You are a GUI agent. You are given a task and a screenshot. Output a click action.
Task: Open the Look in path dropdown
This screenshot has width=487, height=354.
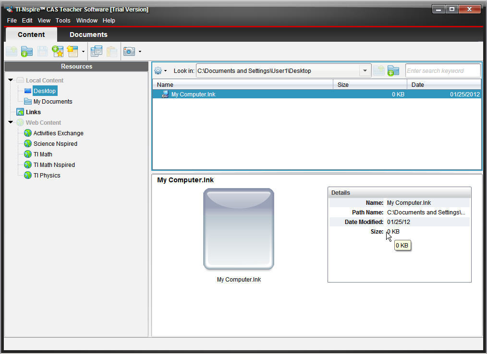(365, 71)
